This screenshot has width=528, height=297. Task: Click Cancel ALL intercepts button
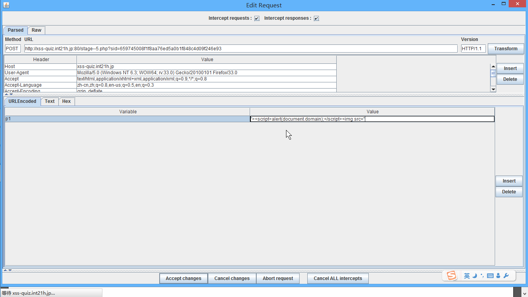point(338,278)
